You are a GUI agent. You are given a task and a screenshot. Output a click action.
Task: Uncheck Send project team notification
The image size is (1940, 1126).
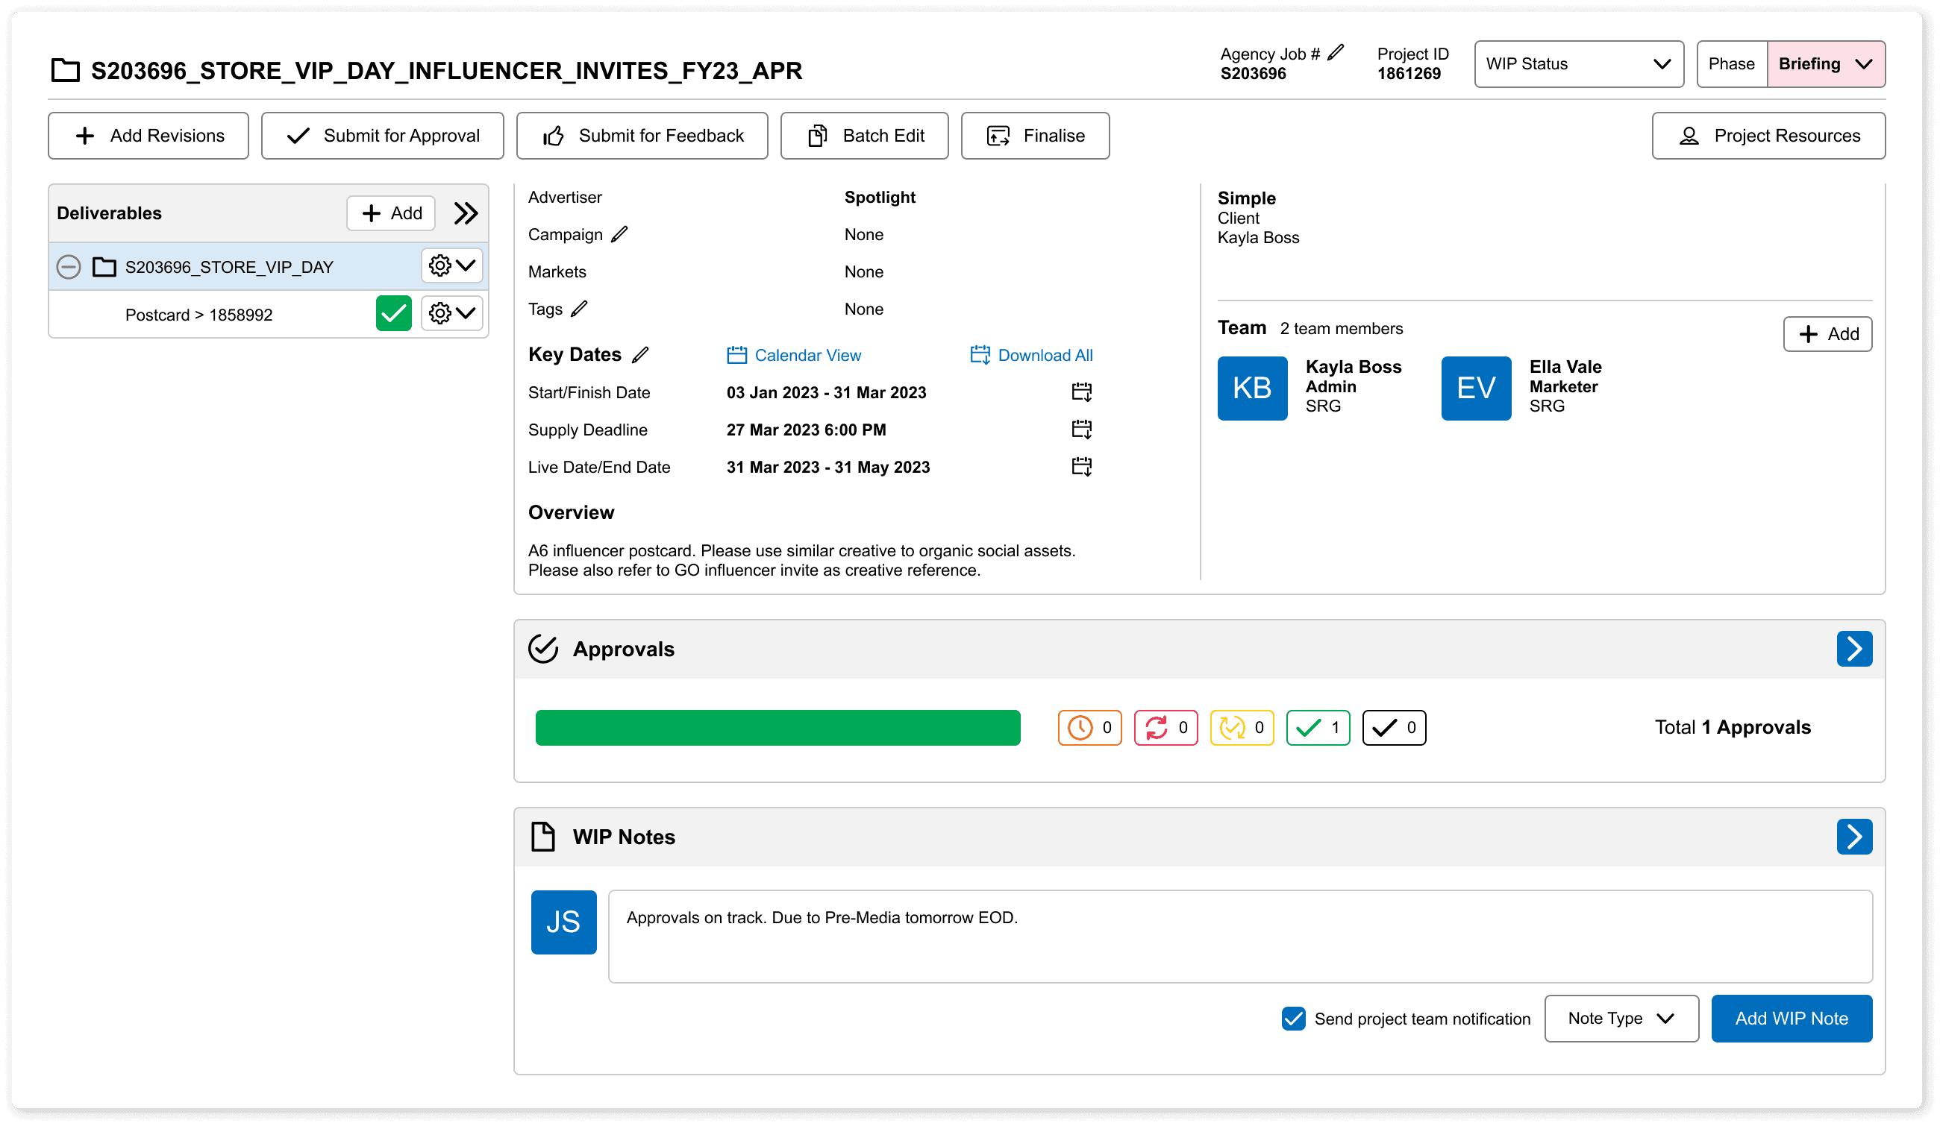click(x=1293, y=1019)
